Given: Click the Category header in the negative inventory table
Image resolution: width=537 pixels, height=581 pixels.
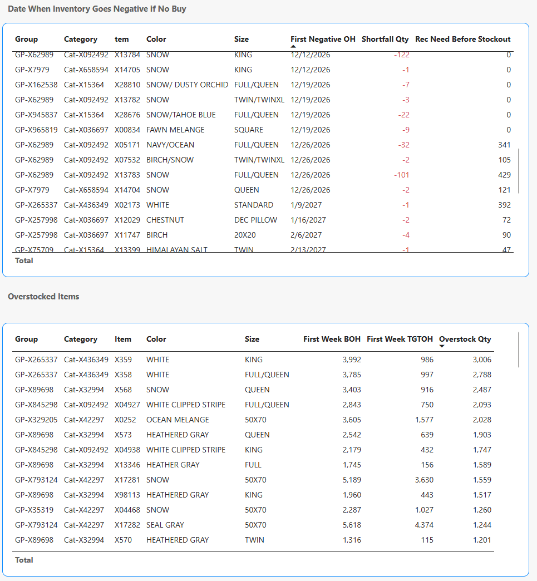Looking at the screenshot, I should pos(81,40).
